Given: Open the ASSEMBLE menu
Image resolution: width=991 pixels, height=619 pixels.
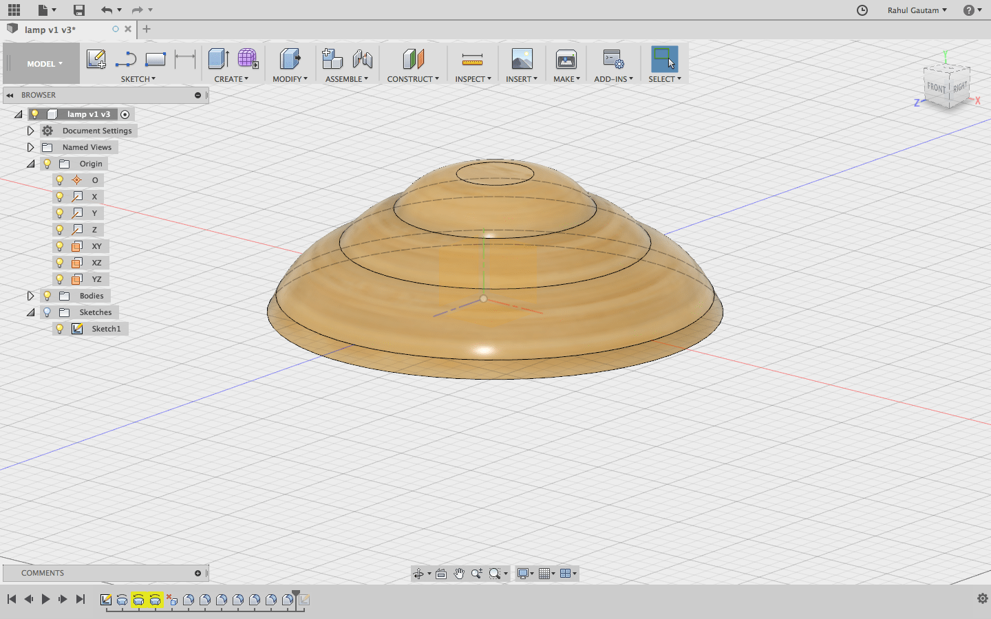Looking at the screenshot, I should [347, 79].
